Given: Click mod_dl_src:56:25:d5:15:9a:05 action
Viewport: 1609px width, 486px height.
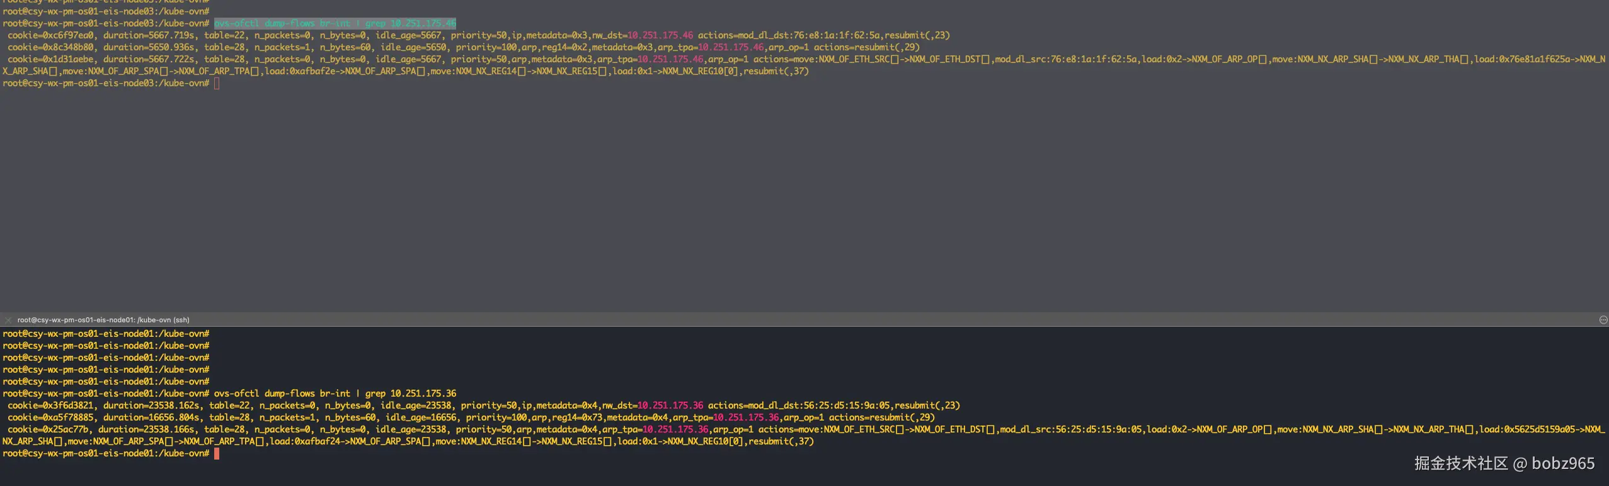Looking at the screenshot, I should [x=1071, y=429].
